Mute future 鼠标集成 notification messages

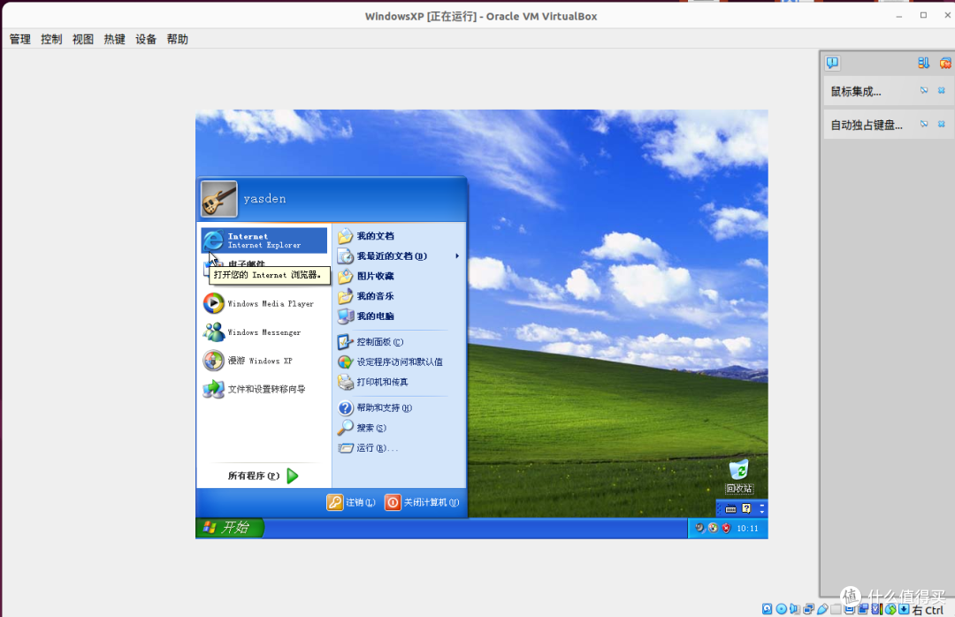point(924,90)
